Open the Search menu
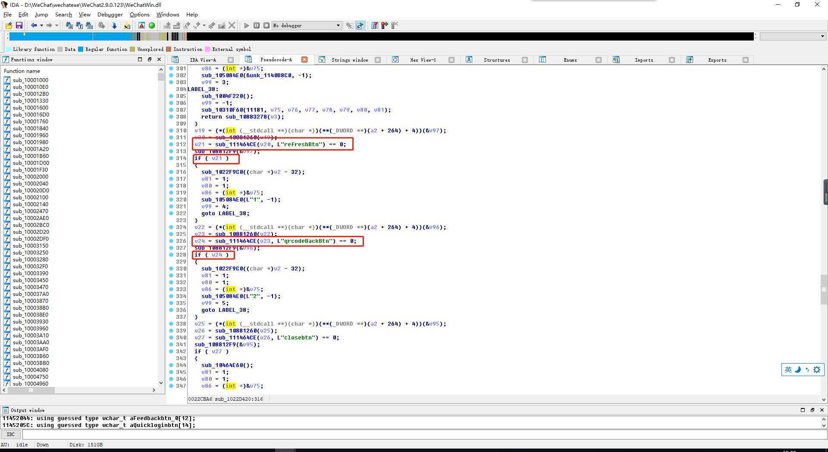Screen dimensions: 828x452 (x=63, y=14)
